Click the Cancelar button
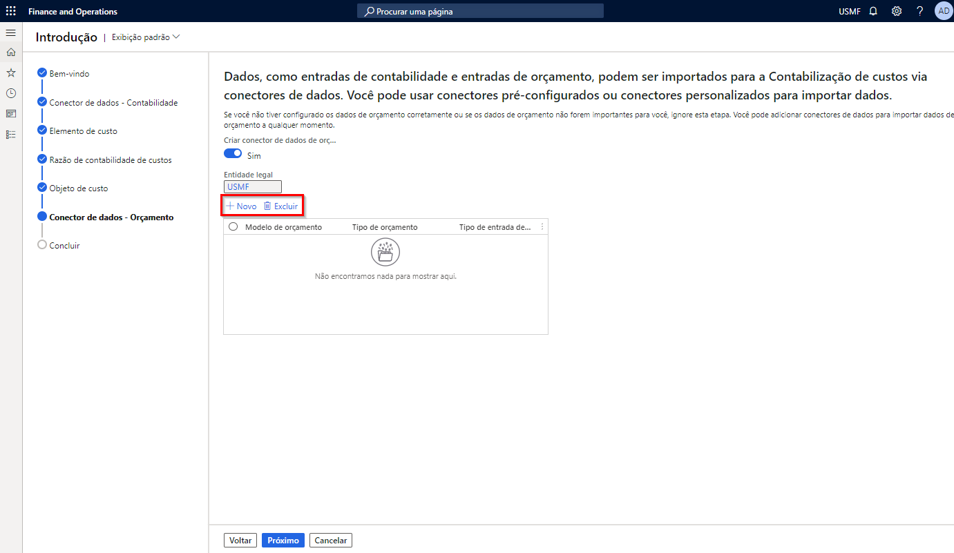The width and height of the screenshot is (954, 553). [x=331, y=541]
